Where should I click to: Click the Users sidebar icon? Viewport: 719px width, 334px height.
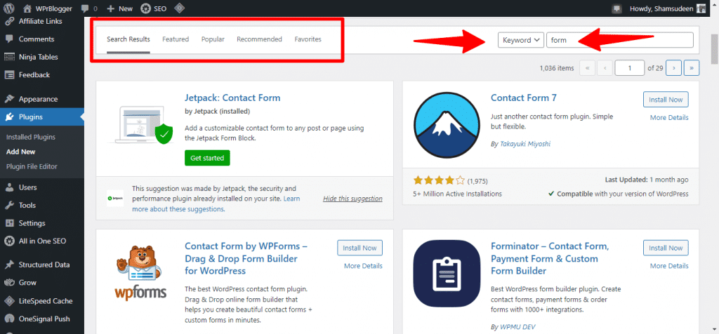pyautogui.click(x=8, y=187)
